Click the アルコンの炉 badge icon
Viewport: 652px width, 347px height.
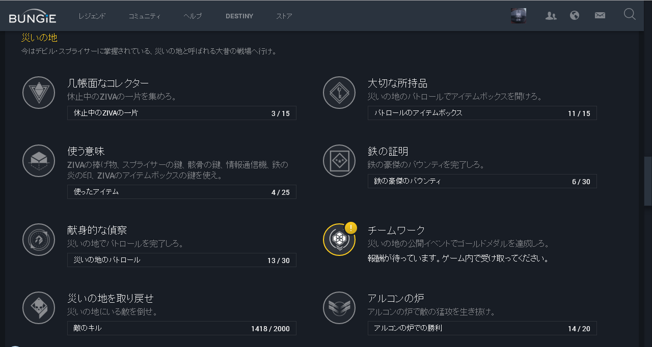pos(339,308)
